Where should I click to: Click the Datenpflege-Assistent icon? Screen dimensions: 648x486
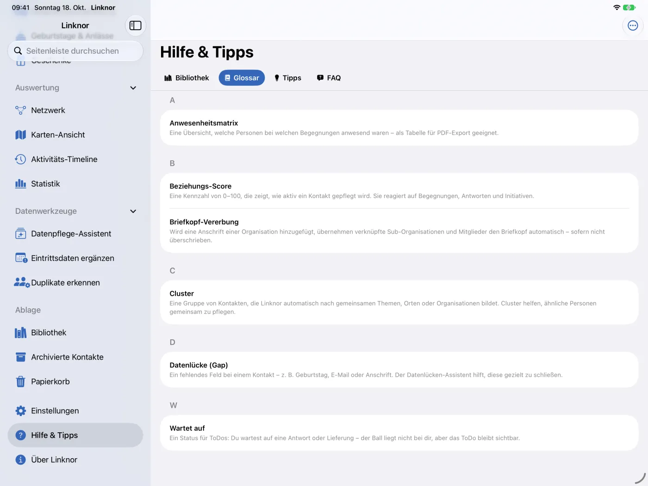click(20, 234)
